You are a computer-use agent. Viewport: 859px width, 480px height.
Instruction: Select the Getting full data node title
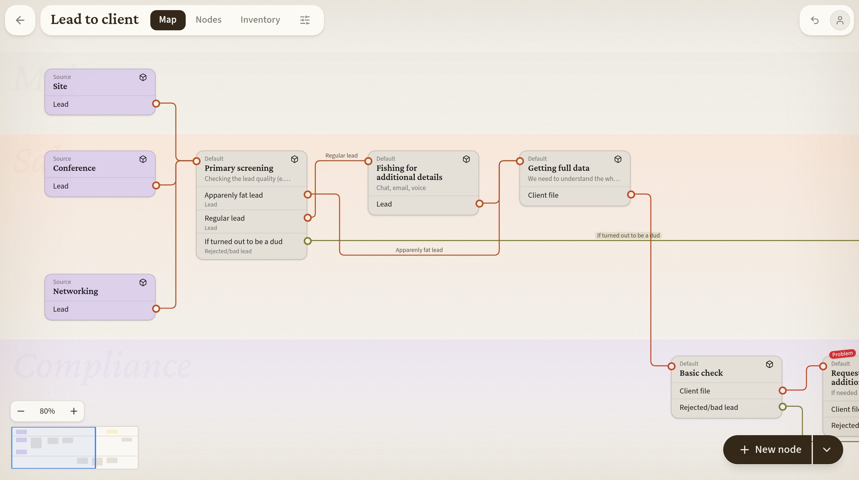pyautogui.click(x=559, y=168)
